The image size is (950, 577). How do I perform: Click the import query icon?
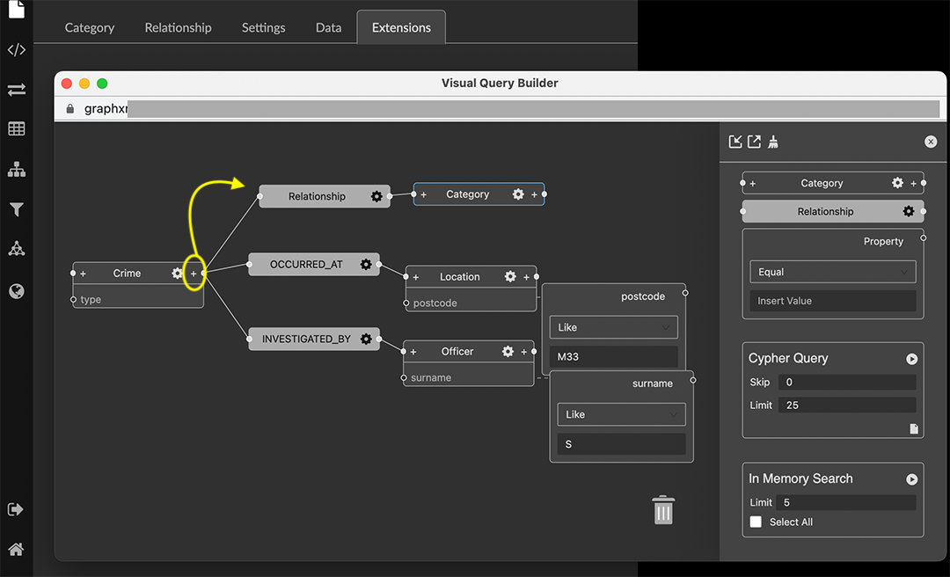[x=736, y=142]
